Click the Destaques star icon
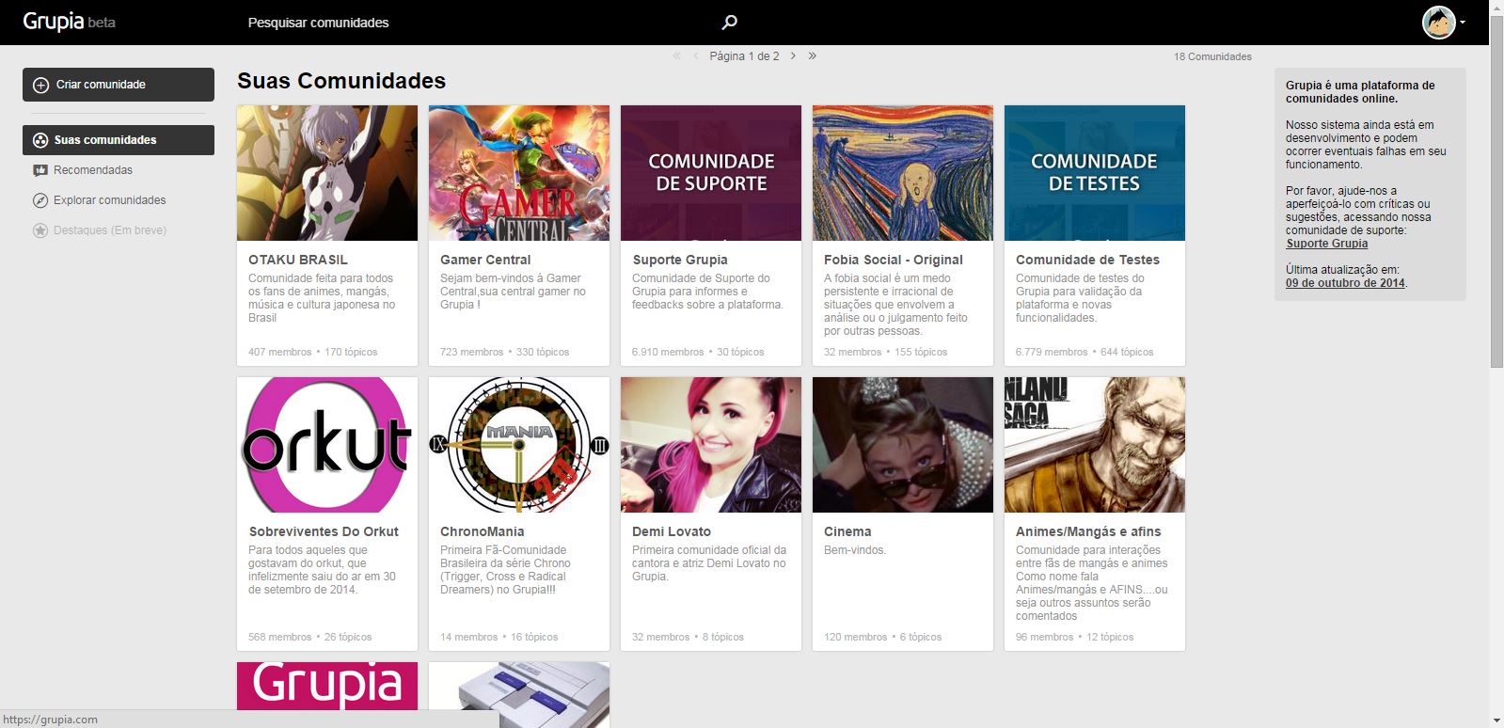1504x728 pixels. pos(40,230)
